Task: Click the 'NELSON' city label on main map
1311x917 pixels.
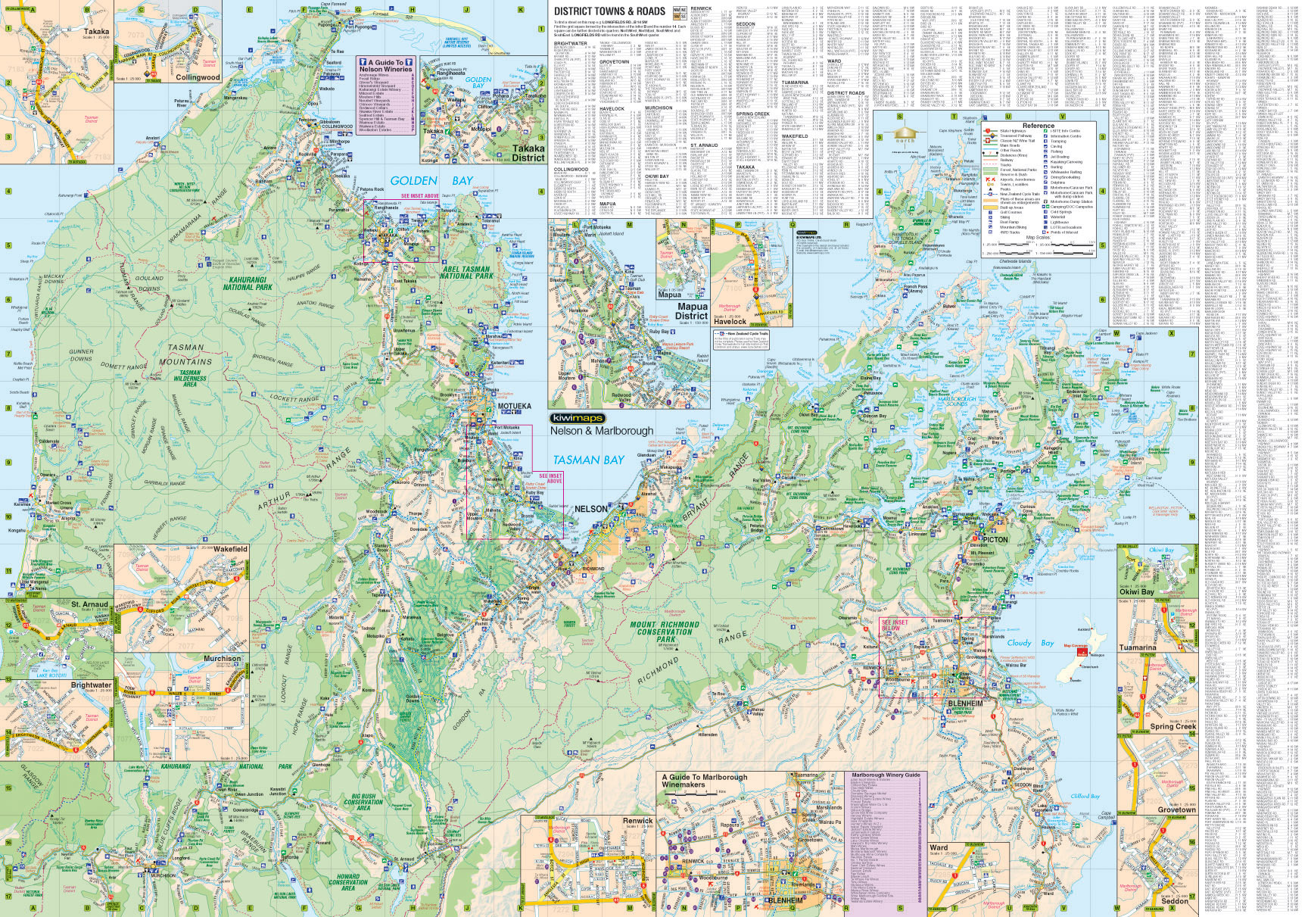Action: pos(590,509)
